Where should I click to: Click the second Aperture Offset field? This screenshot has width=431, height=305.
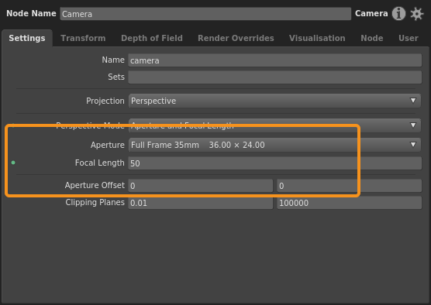(x=349, y=186)
